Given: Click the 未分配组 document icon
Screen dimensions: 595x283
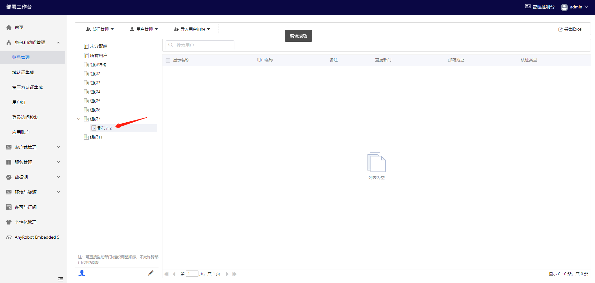Looking at the screenshot, I should point(86,46).
